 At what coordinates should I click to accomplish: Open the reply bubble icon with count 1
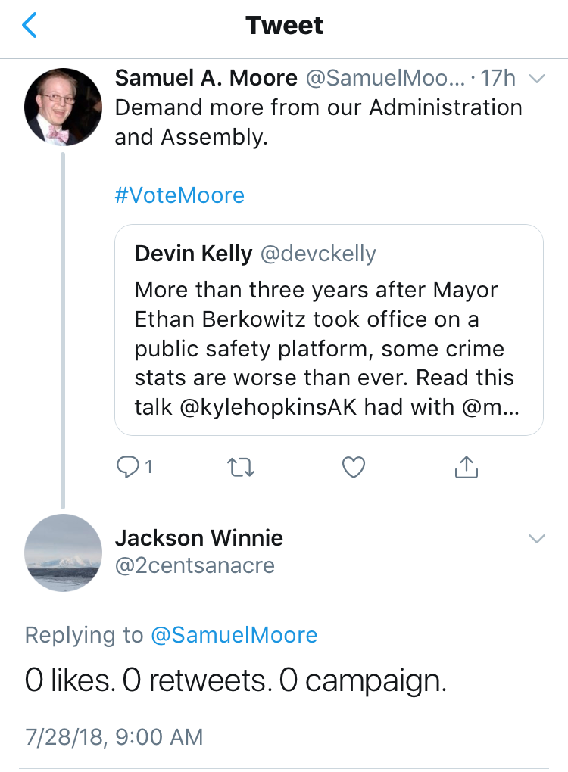pyautogui.click(x=133, y=467)
